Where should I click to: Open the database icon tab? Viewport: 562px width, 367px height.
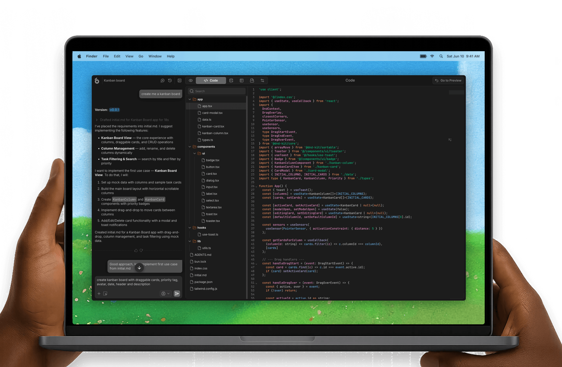[231, 81]
